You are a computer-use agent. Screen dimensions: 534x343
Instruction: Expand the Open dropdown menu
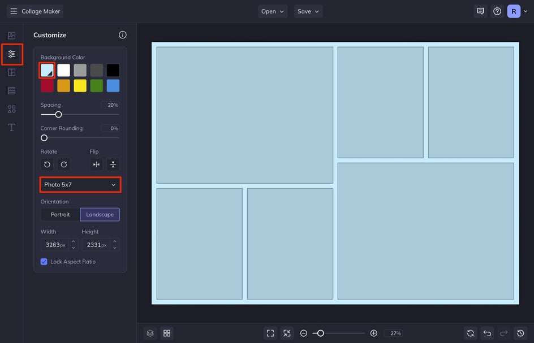273,11
